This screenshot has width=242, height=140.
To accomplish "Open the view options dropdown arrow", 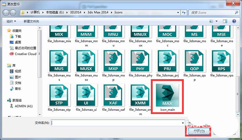I will pyautogui.click(x=217, y=21).
